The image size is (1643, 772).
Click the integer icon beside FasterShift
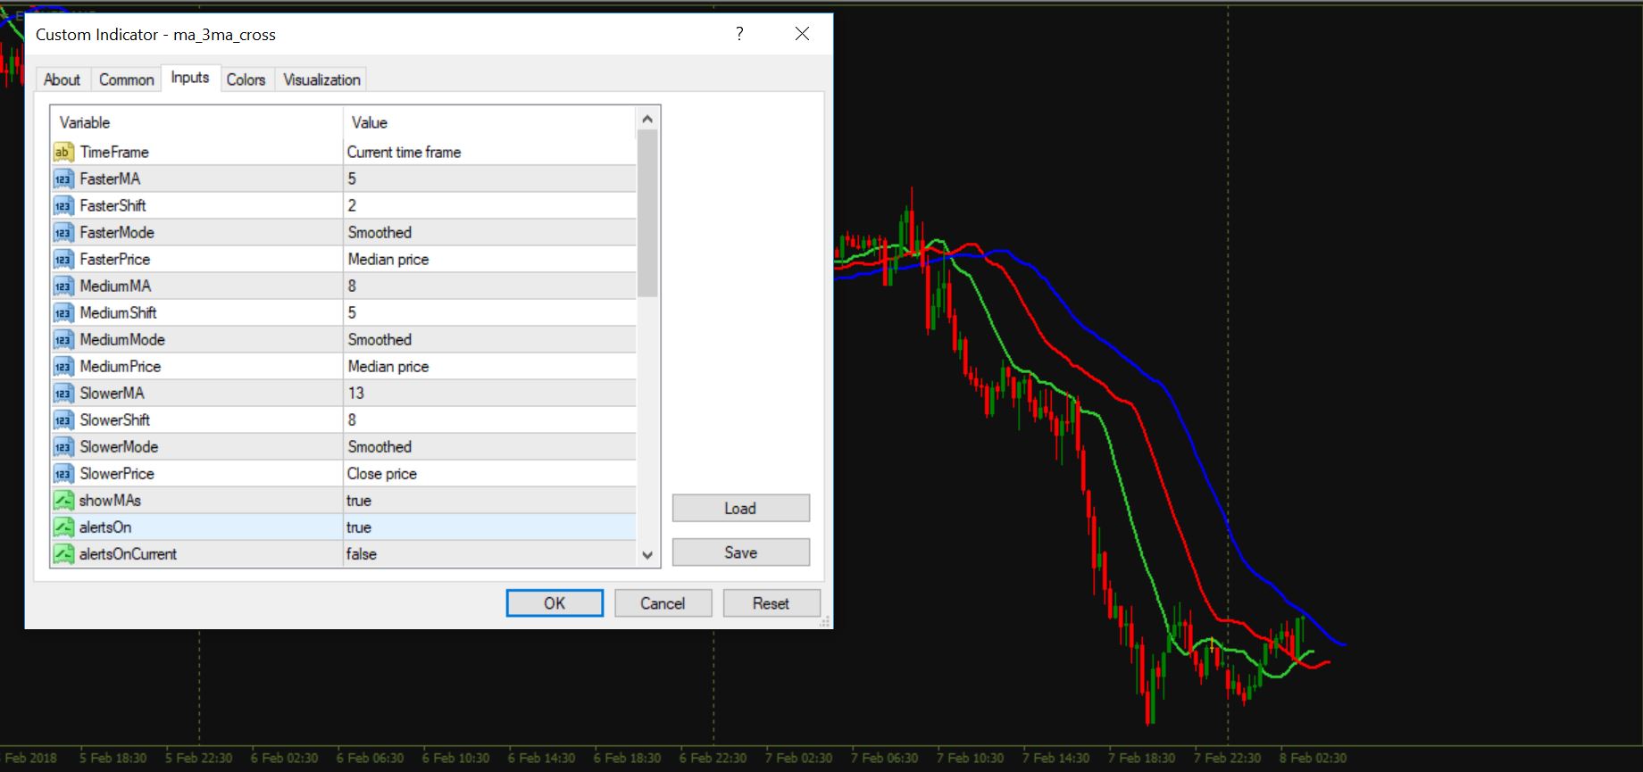point(63,205)
